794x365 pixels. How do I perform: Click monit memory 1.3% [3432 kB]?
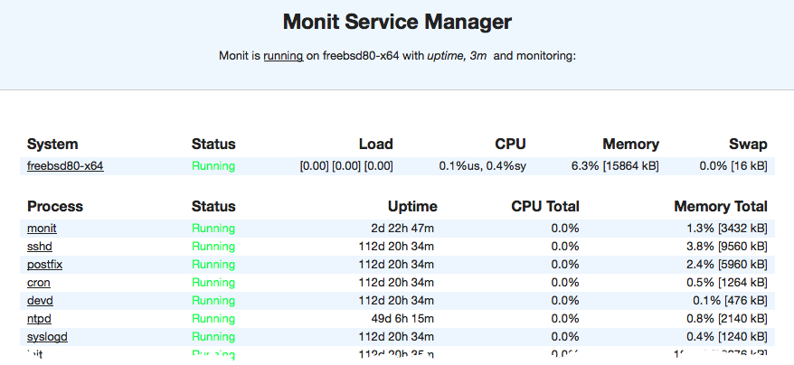click(x=727, y=229)
